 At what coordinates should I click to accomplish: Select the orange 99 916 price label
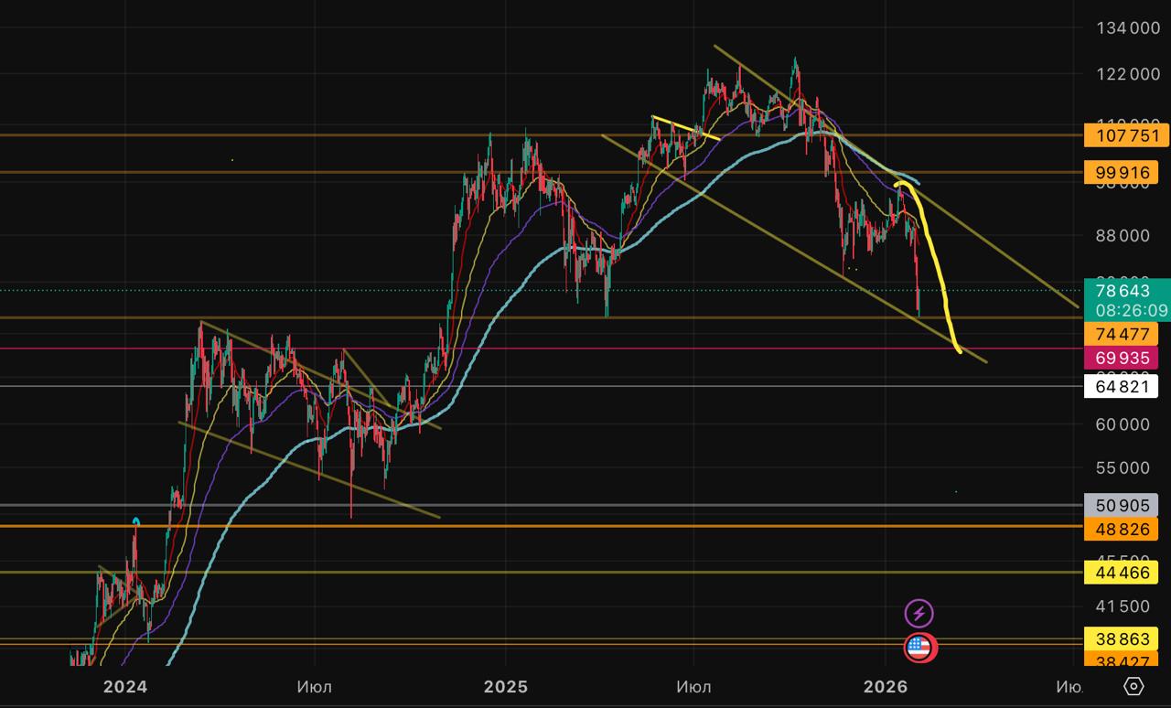(x=1121, y=172)
